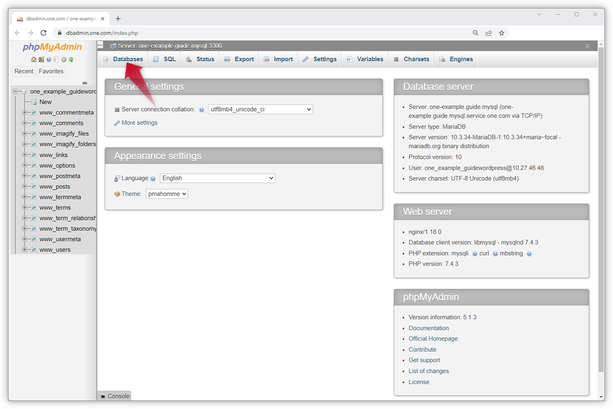Click the Recent button in the sidebar
The image size is (613, 409).
(24, 71)
